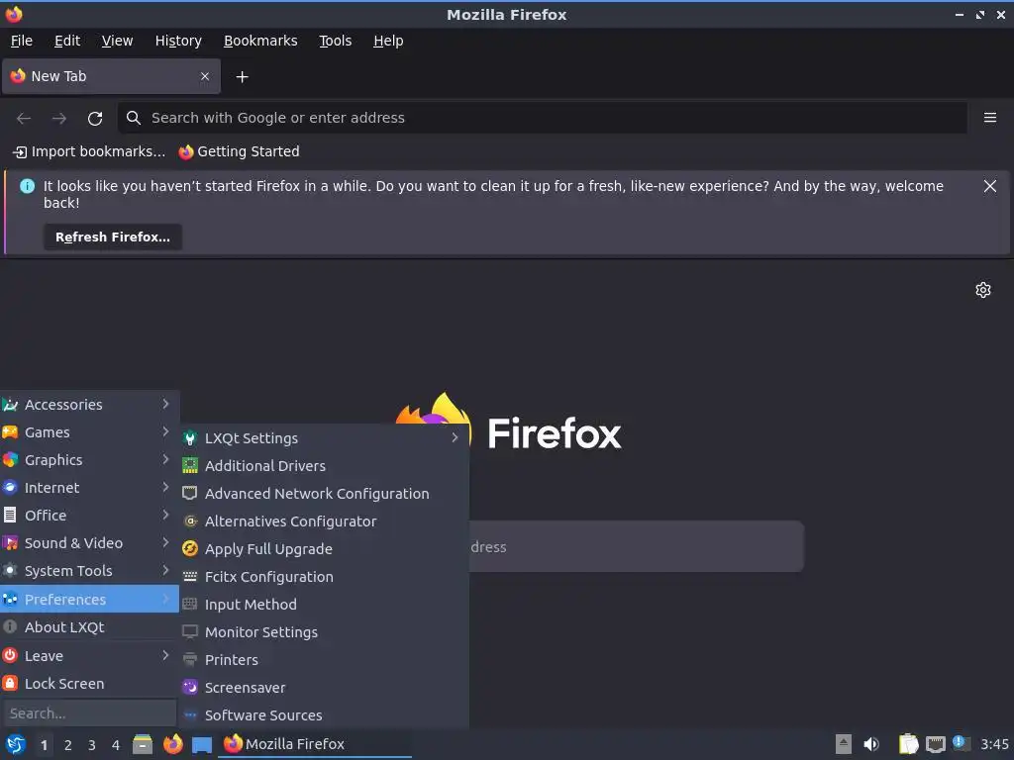Open the Tools menu
The image size is (1014, 760).
335,41
